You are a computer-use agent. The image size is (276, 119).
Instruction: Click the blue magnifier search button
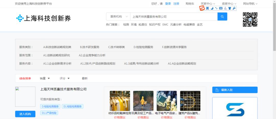tap(222, 17)
